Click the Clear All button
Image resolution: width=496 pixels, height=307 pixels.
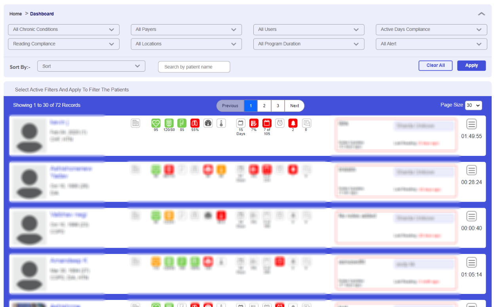point(435,66)
